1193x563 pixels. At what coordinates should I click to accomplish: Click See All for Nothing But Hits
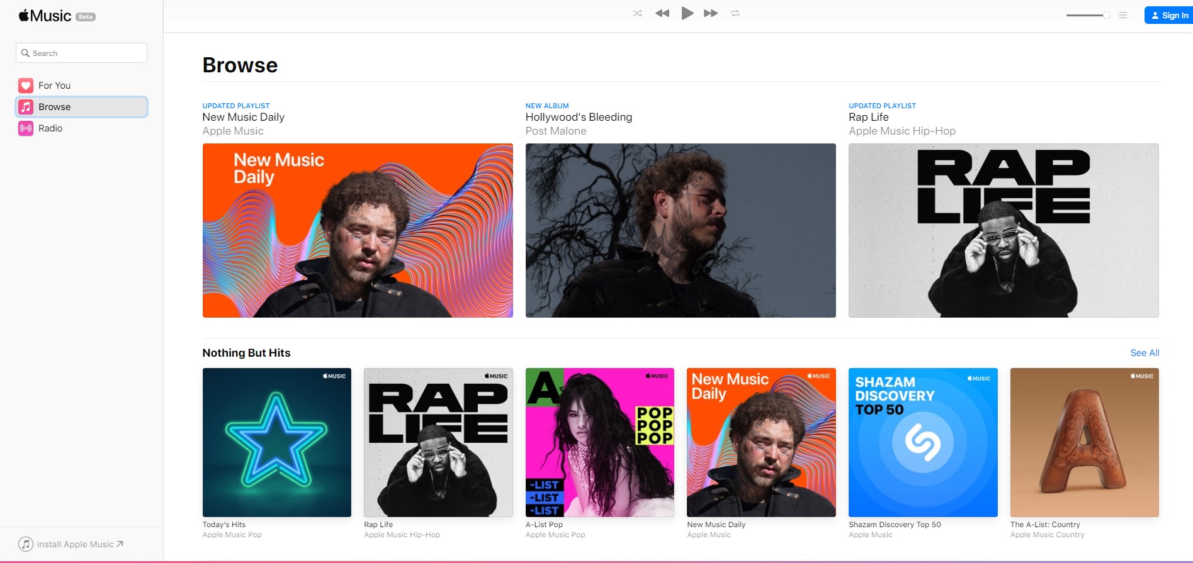(1144, 353)
